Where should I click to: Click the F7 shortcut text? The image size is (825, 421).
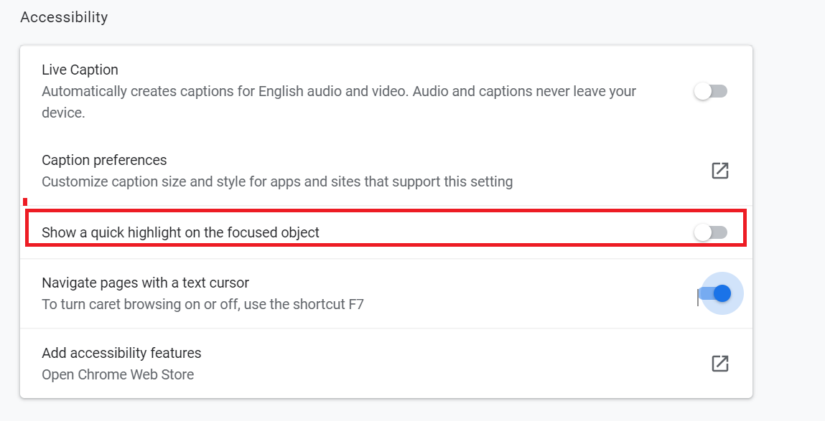click(x=355, y=304)
